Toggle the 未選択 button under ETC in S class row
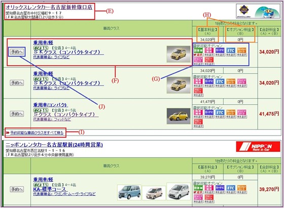The height and width of the screenshot is (208, 284). [x=220, y=117]
